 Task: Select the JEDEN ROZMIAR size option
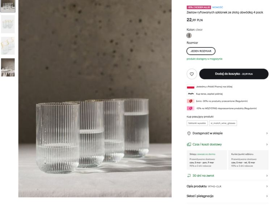pyautogui.click(x=201, y=51)
